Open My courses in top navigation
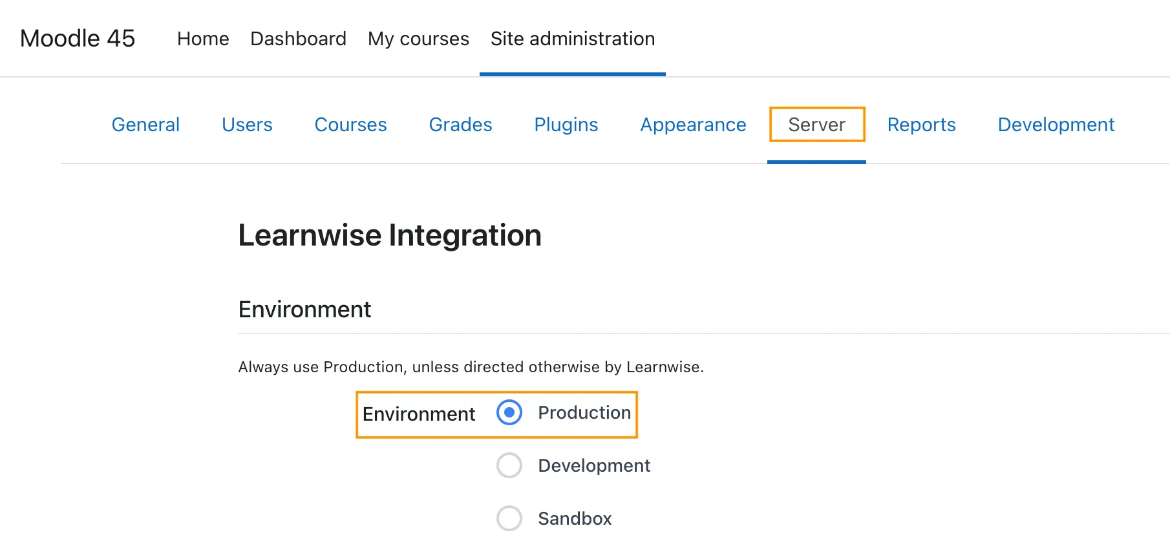 point(418,39)
